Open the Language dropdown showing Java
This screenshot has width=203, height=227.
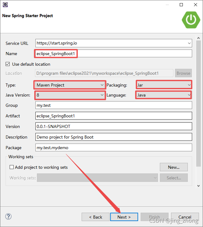click(x=164, y=95)
